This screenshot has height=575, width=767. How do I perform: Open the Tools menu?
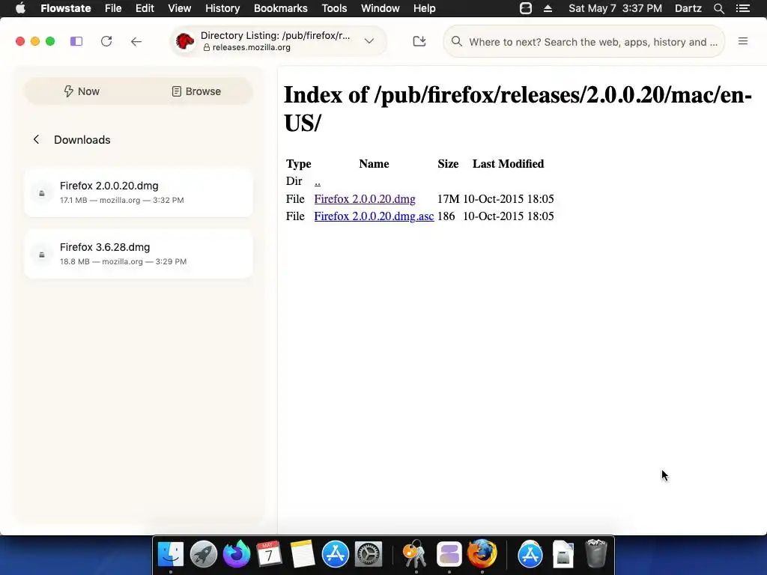click(334, 8)
